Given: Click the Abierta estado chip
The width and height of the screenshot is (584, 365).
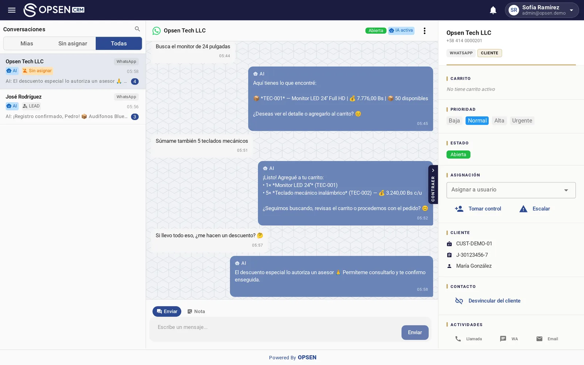Looking at the screenshot, I should 458,154.
